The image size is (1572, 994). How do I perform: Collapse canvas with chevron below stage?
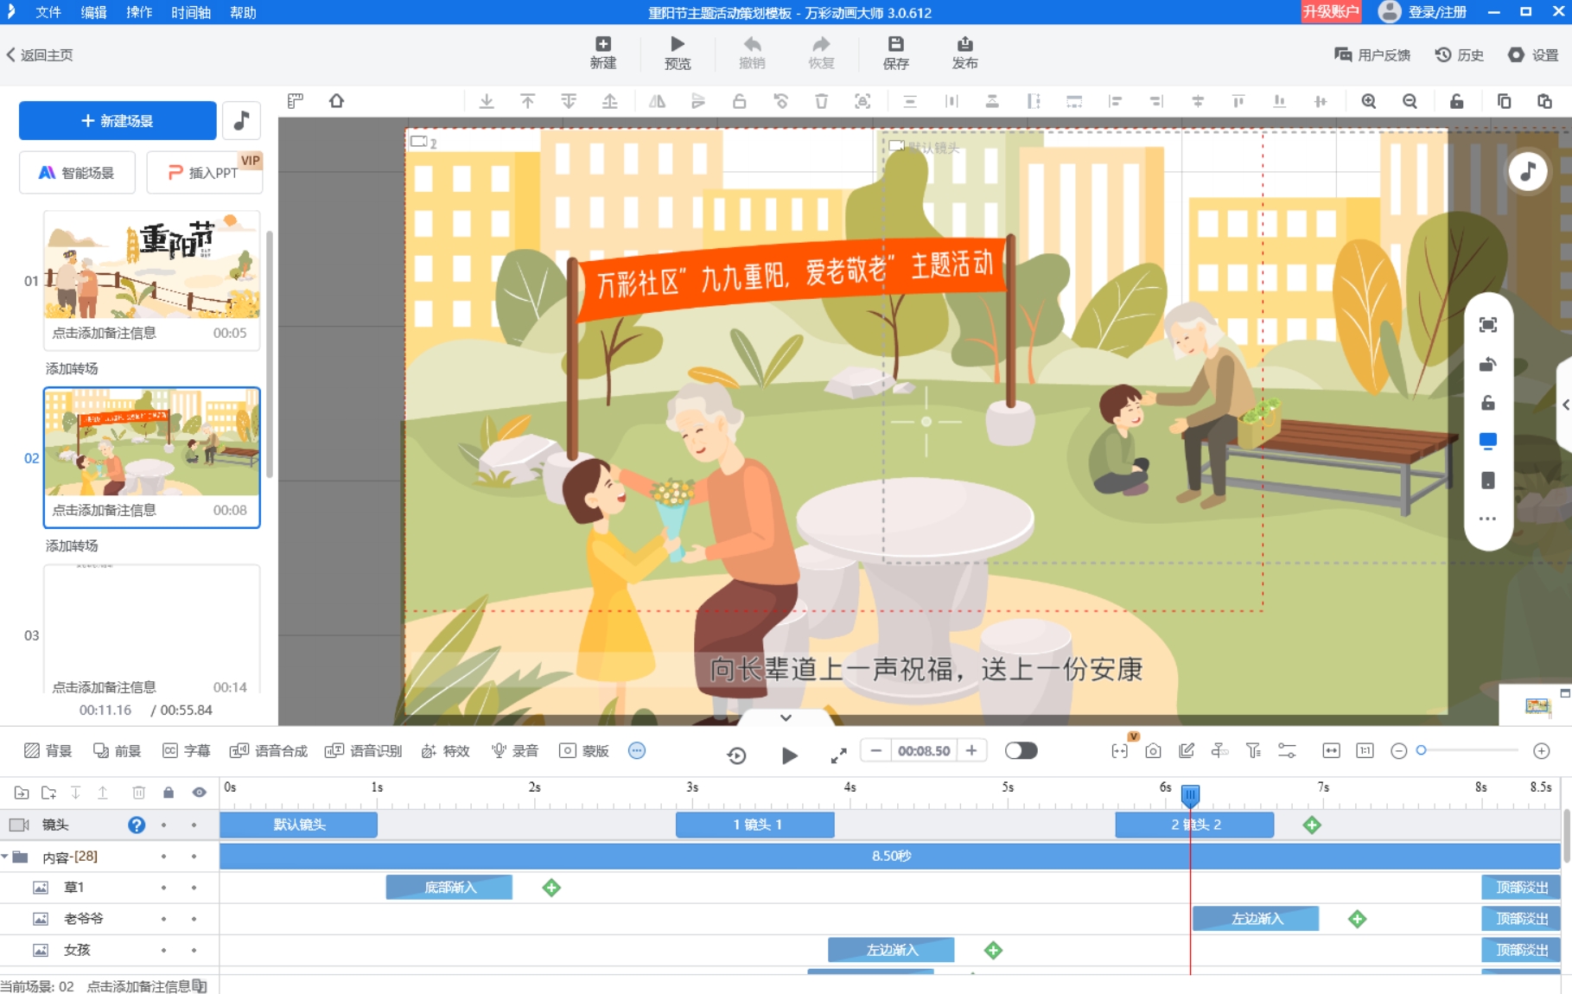[786, 717]
